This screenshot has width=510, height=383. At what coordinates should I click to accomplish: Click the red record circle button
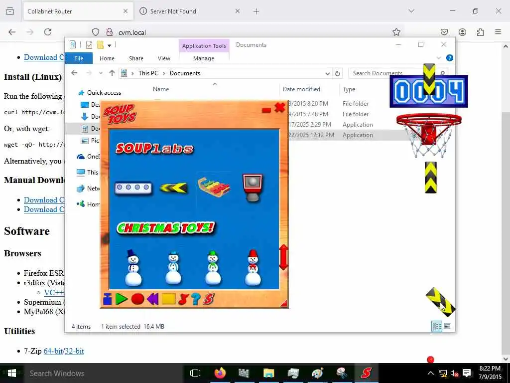coord(137,299)
